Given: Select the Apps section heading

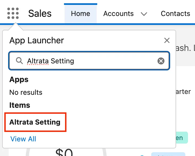Looking at the screenshot, I should [19, 80].
